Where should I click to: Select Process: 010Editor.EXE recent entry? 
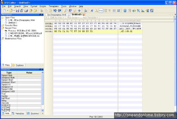coord(22,31)
